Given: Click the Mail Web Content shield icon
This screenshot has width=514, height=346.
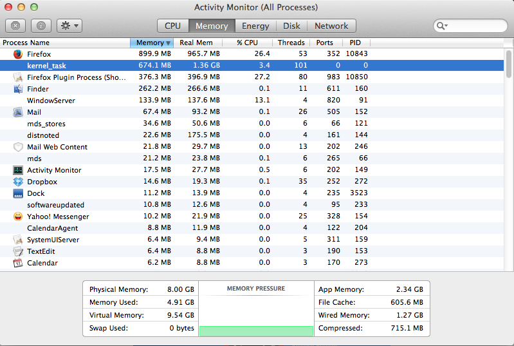Looking at the screenshot, I should coord(18,147).
